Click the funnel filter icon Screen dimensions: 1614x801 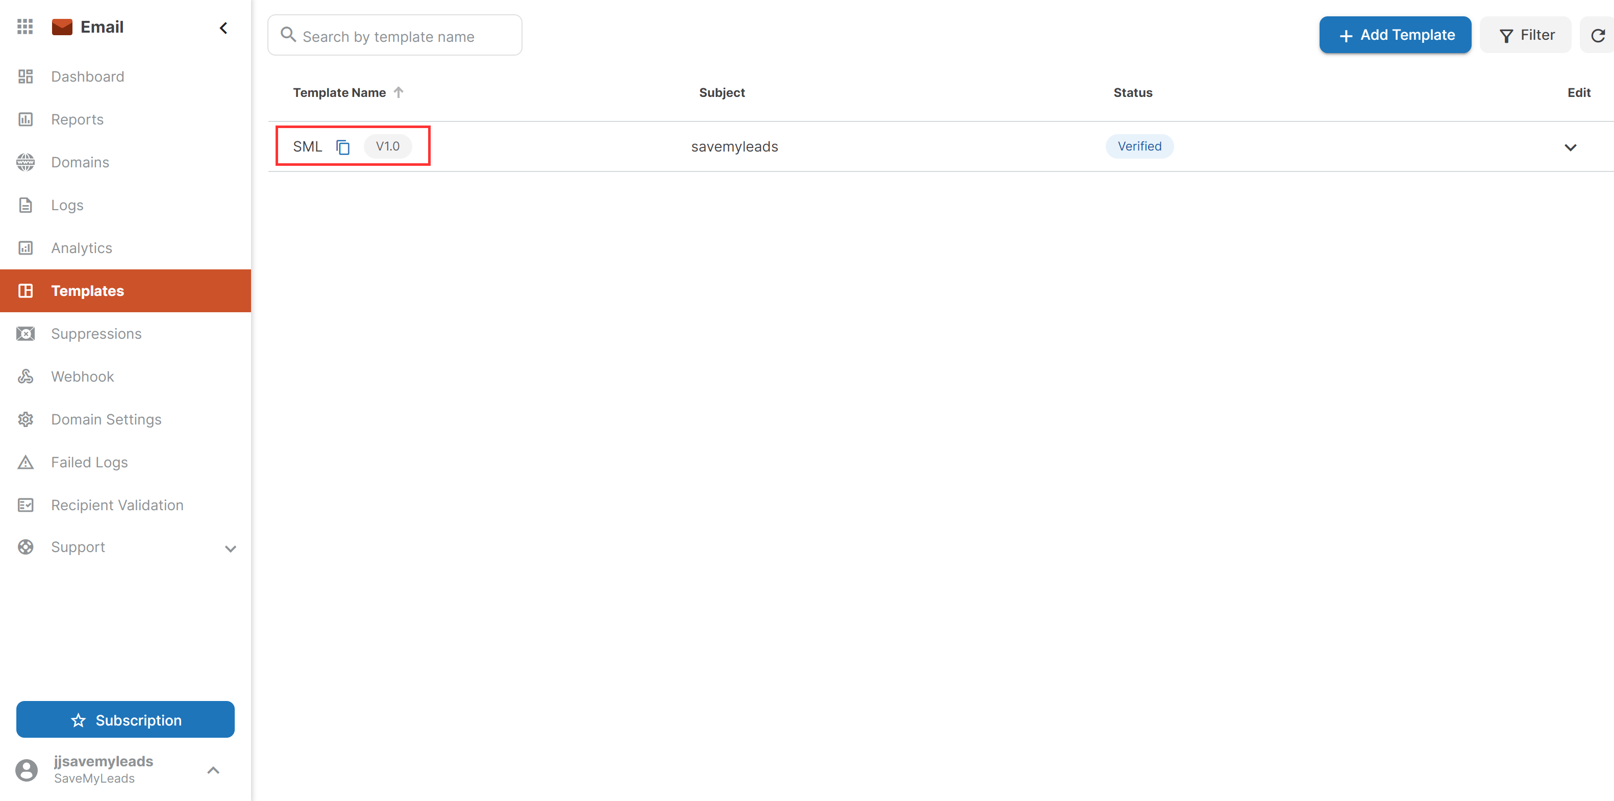click(1506, 36)
